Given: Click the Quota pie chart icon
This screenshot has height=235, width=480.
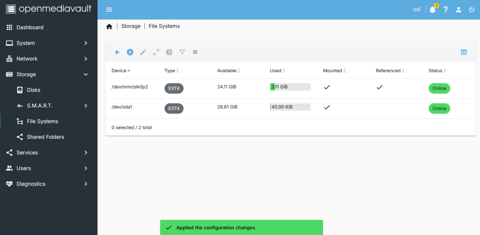Looking at the screenshot, I should pos(169,52).
